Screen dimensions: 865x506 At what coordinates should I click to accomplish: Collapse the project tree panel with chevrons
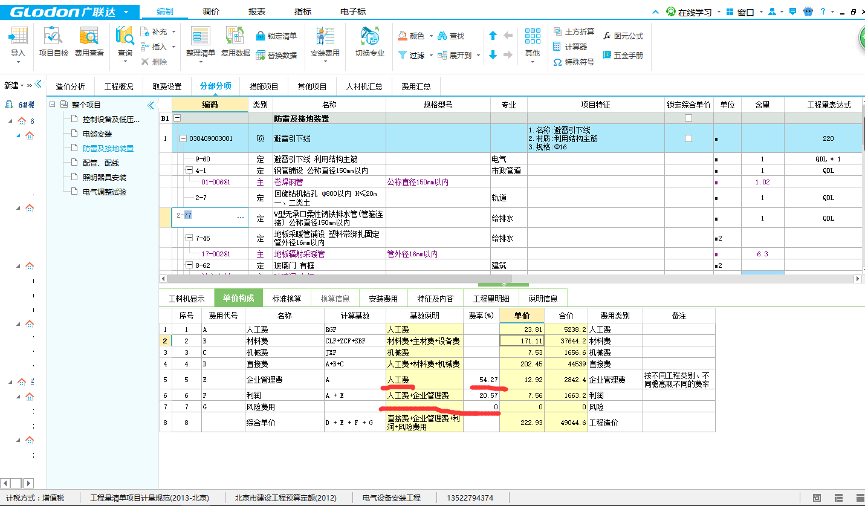pyautogui.click(x=151, y=105)
